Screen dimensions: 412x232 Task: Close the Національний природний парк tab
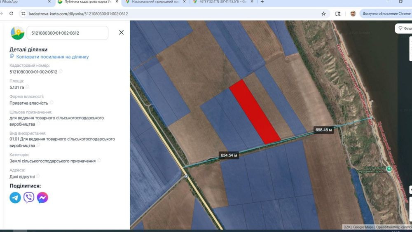point(184,2)
